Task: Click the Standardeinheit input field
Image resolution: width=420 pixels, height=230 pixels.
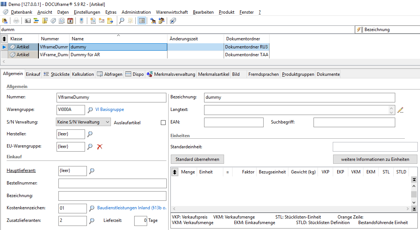Action: pos(375,147)
